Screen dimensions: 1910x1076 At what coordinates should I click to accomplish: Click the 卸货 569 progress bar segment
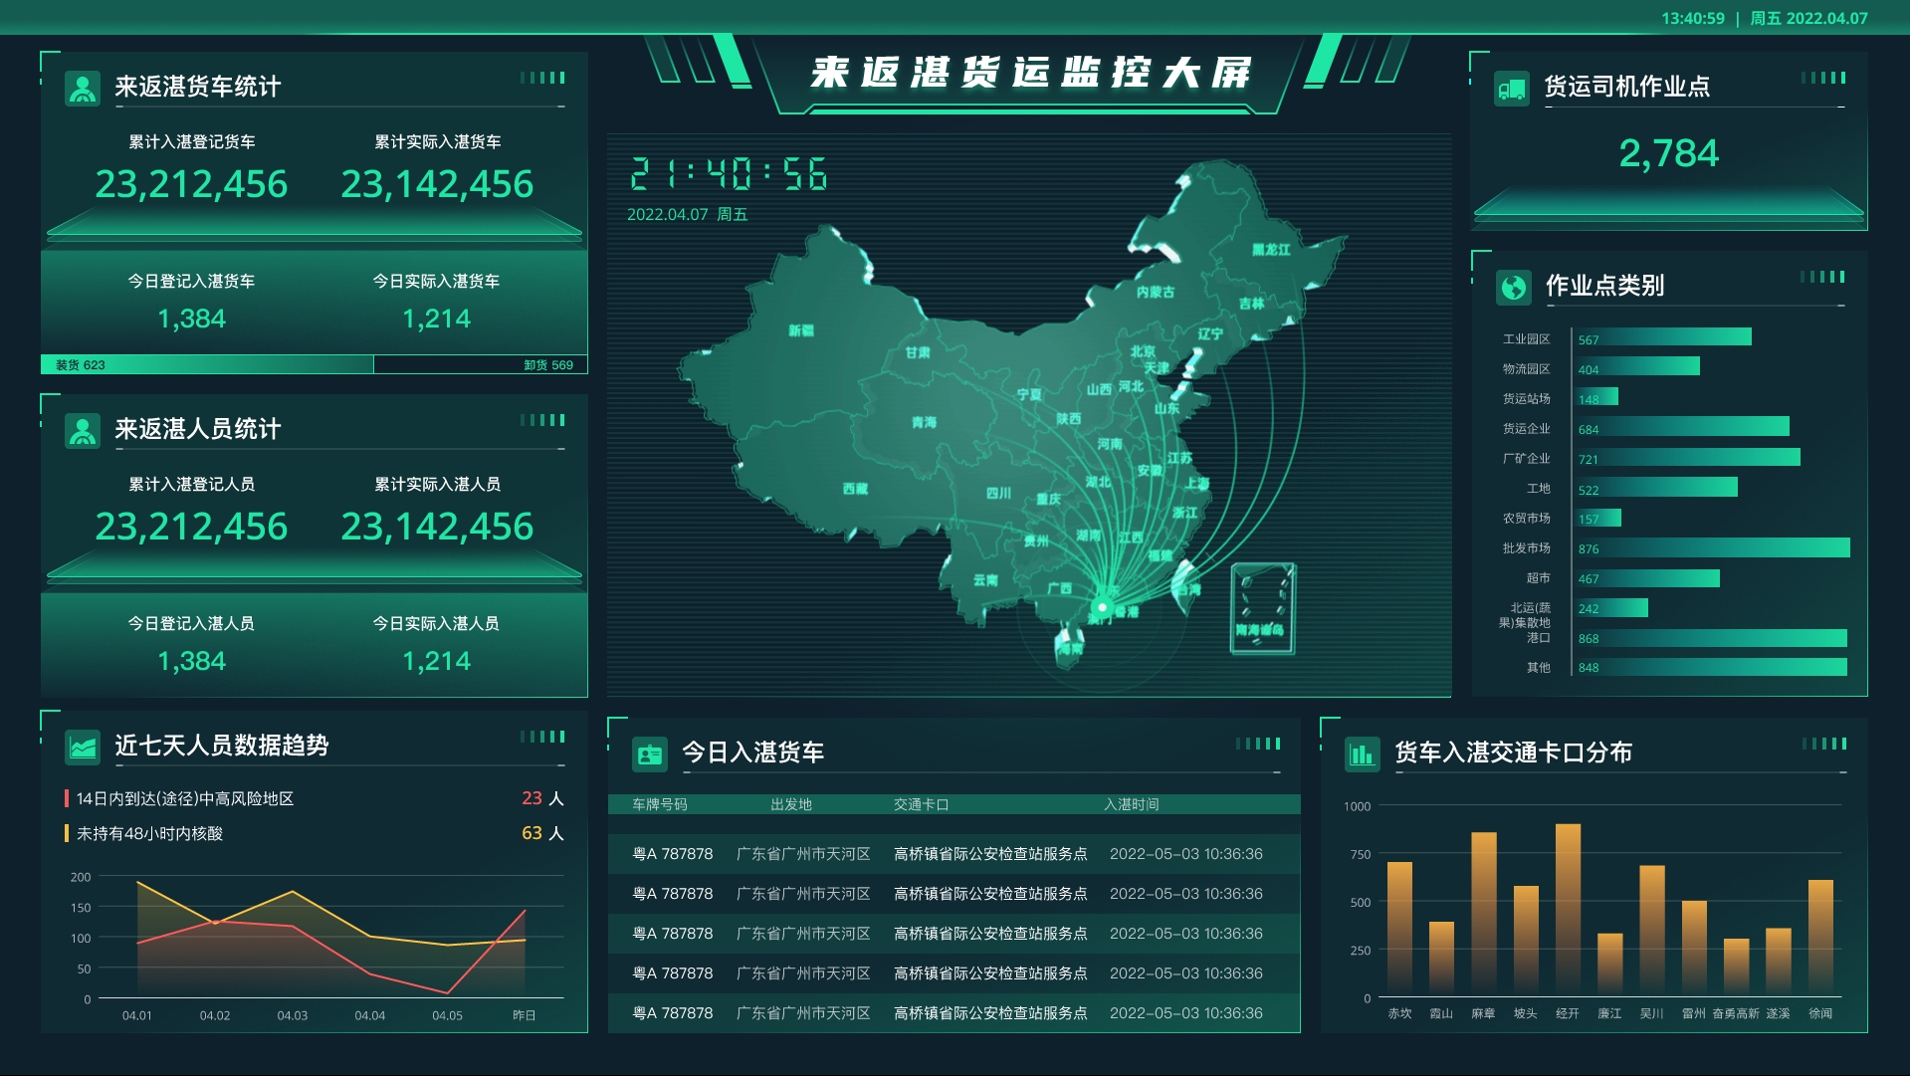pos(480,365)
